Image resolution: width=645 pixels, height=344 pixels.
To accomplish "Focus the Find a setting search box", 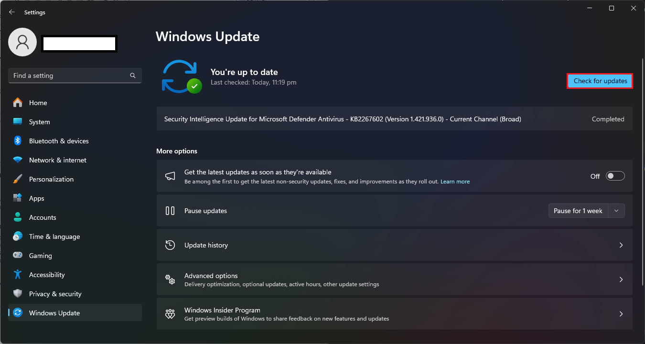I will (75, 75).
